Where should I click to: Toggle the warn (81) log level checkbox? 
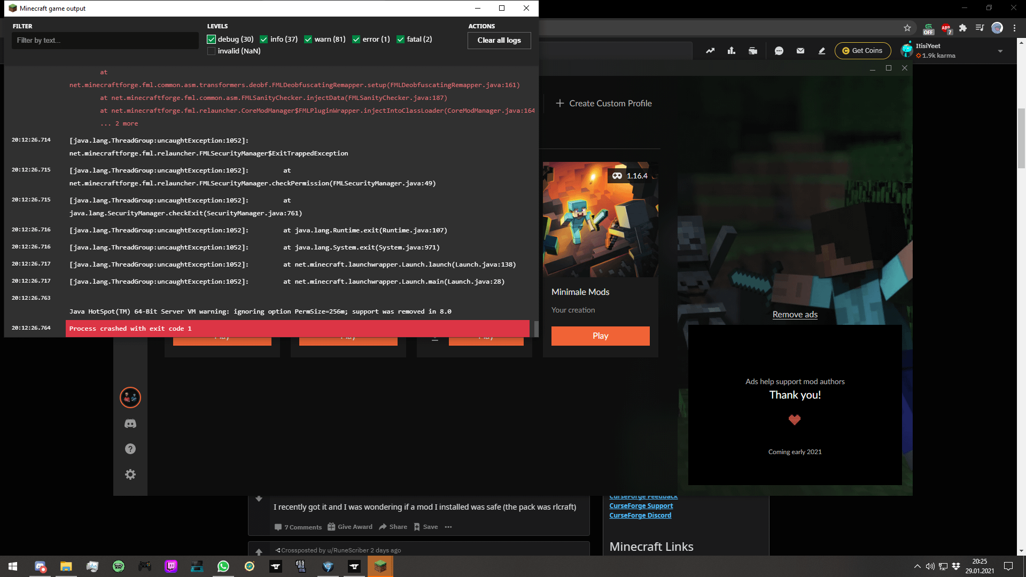coord(308,39)
